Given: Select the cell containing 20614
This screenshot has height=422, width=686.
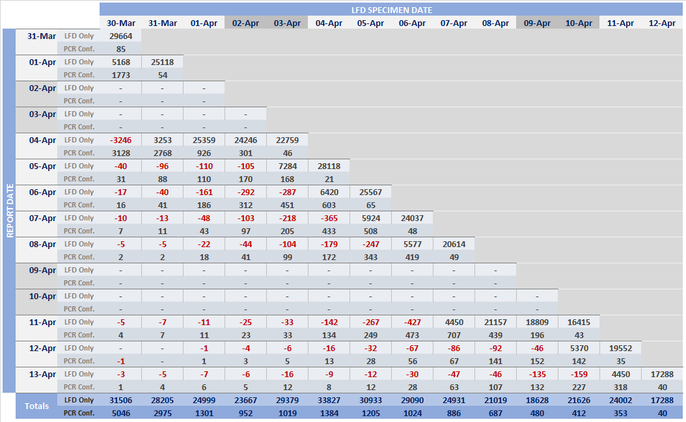Looking at the screenshot, I should tap(454, 244).
